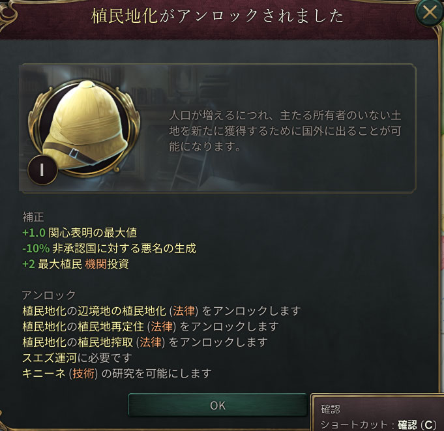
Task: Click the tier I era badge
Action: coord(42,170)
